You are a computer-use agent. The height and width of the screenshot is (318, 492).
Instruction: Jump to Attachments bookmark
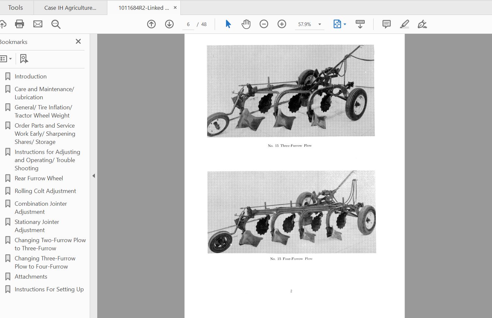(x=31, y=277)
